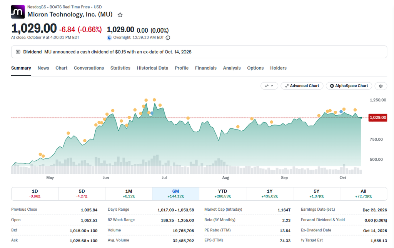Select the All chart range
This screenshot has height=248, width=394.
(x=363, y=193)
